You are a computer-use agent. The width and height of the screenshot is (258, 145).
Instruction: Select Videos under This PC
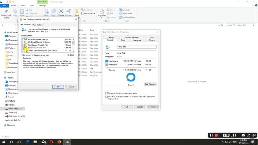pos(11,105)
